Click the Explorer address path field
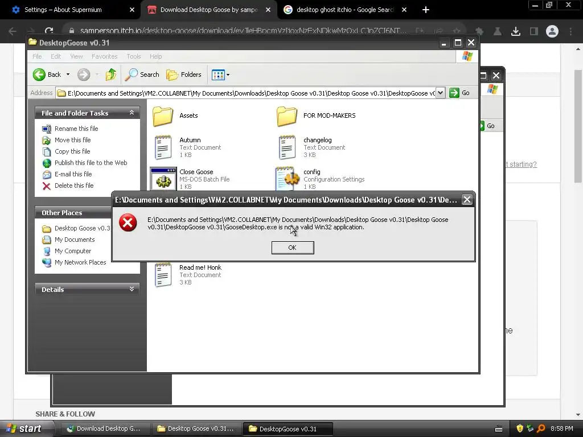The image size is (583, 437). (x=246, y=93)
